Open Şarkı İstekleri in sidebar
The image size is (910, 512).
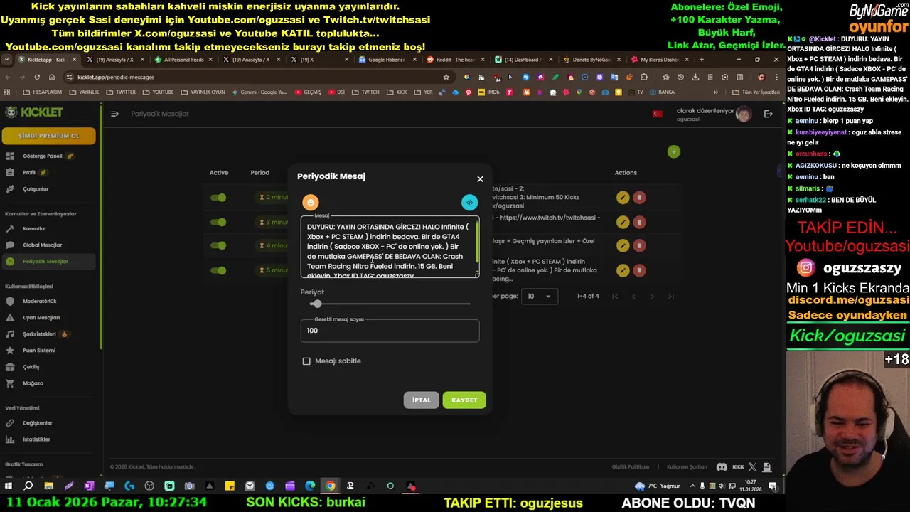pyautogui.click(x=48, y=334)
